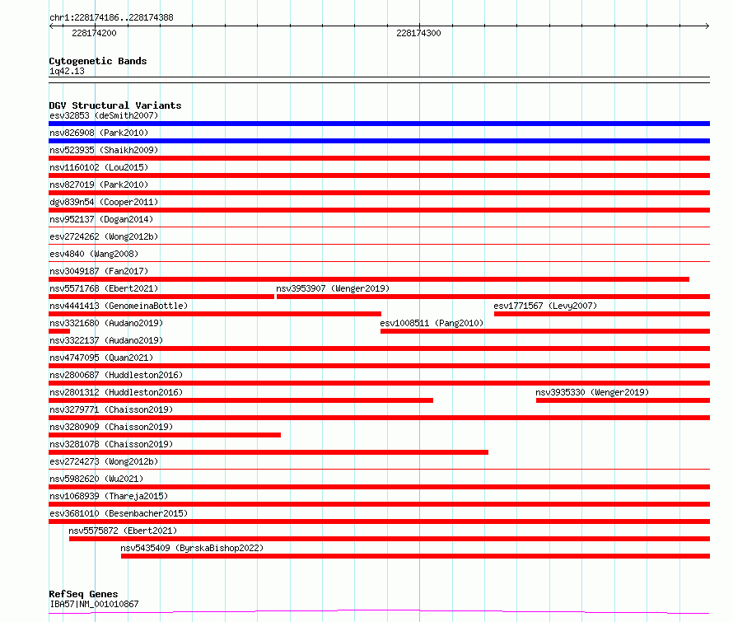This screenshot has width=733, height=622.
Task: Select the esv1008511 (Pang2010) variant
Action: point(432,323)
